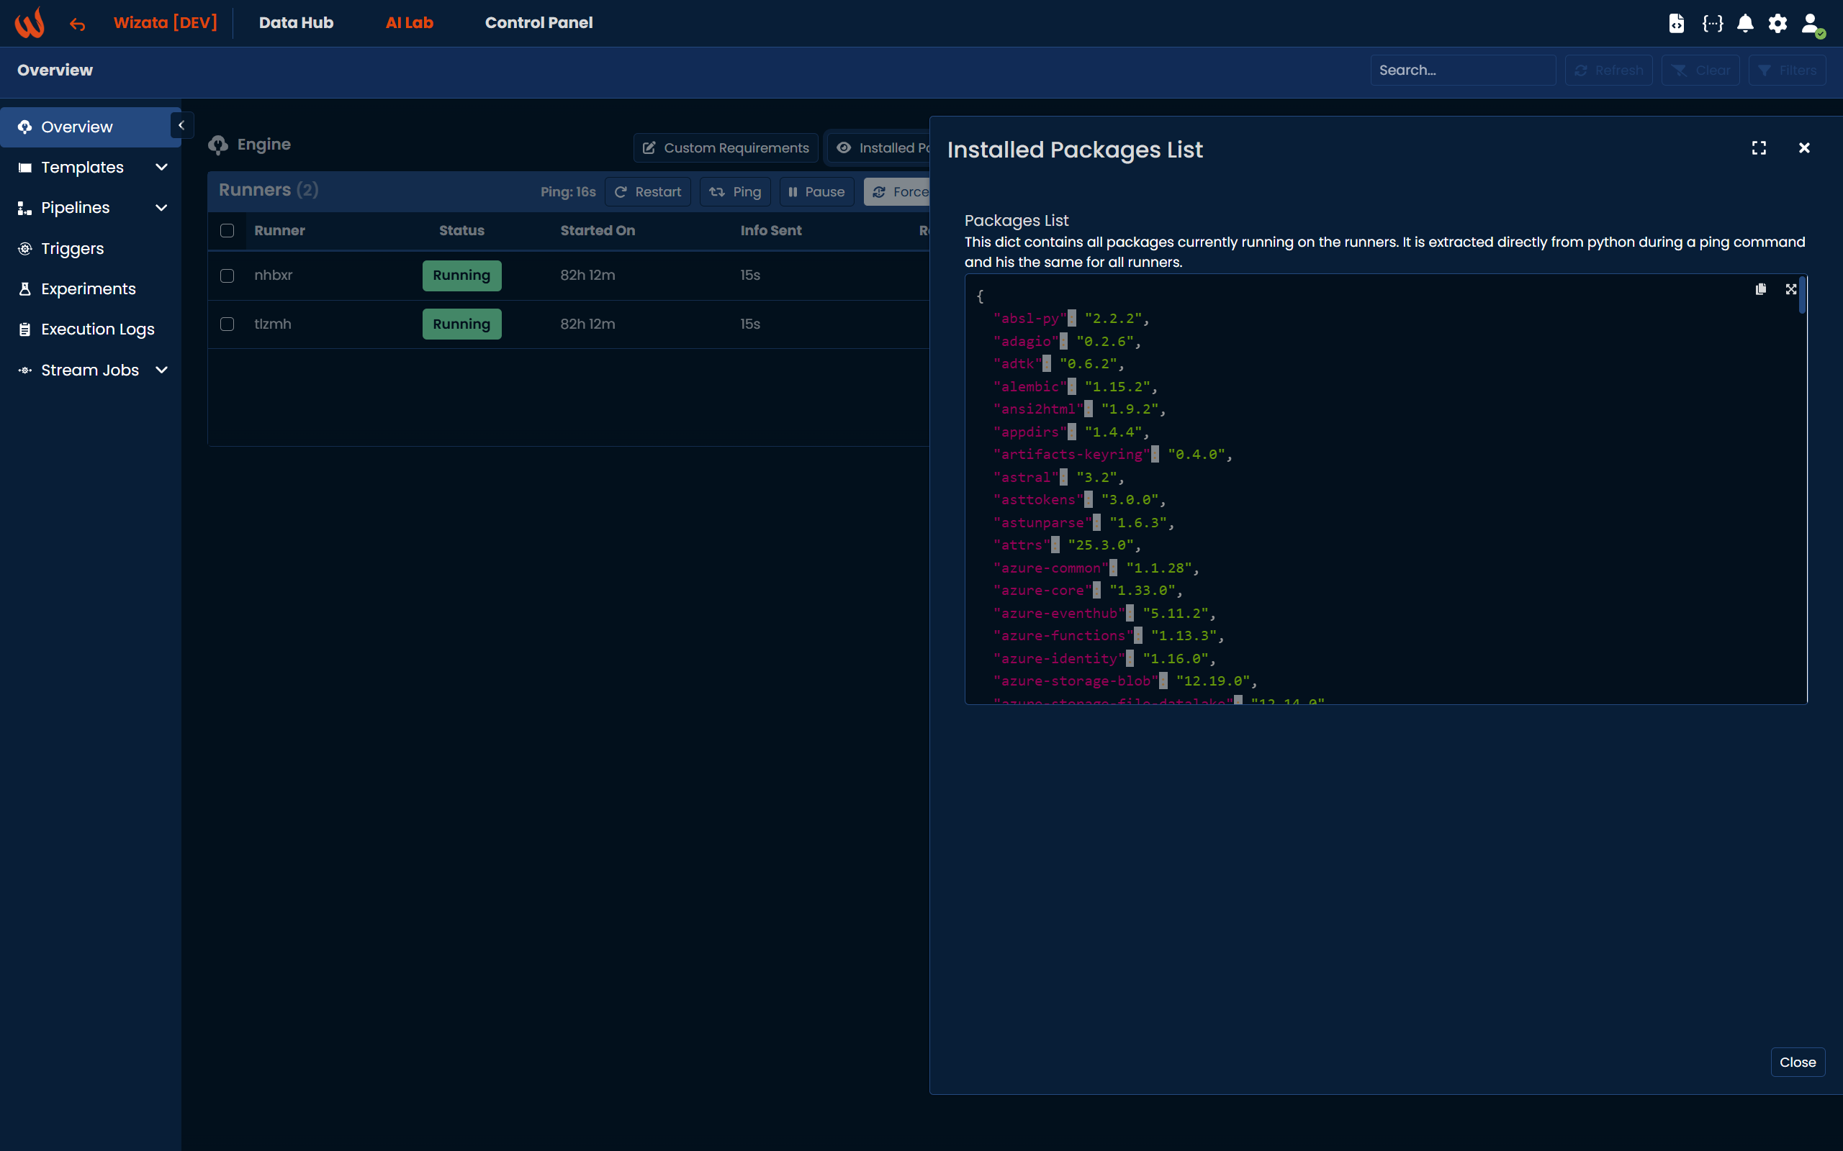The width and height of the screenshot is (1843, 1151).
Task: Click the curly braces API icon
Action: point(1712,23)
